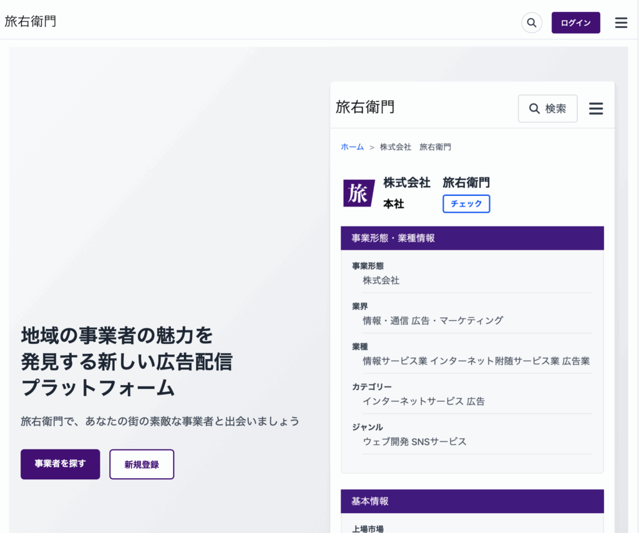Click the 旅右衛門 site logo at top left
Screen dimensions: 639x533
coord(30,21)
